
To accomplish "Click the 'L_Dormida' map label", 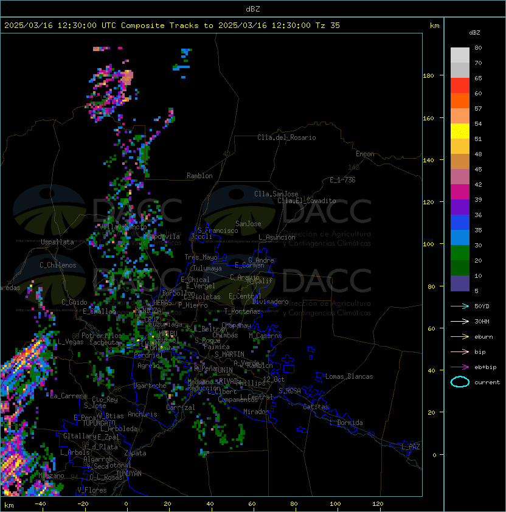I will click(x=346, y=423).
